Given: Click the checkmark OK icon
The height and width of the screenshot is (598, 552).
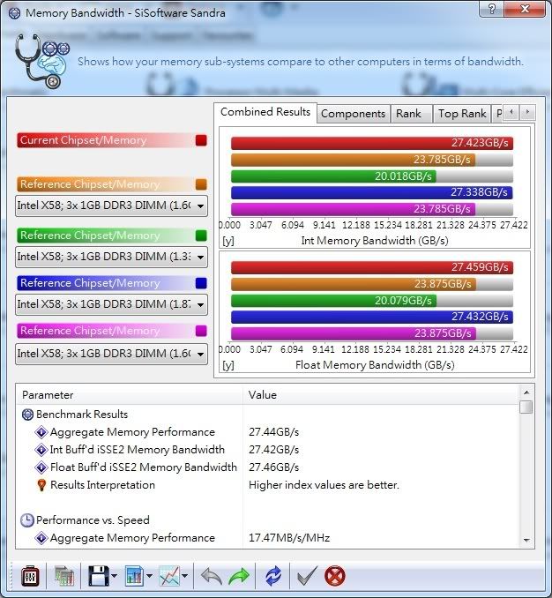Looking at the screenshot, I should pos(307,576).
